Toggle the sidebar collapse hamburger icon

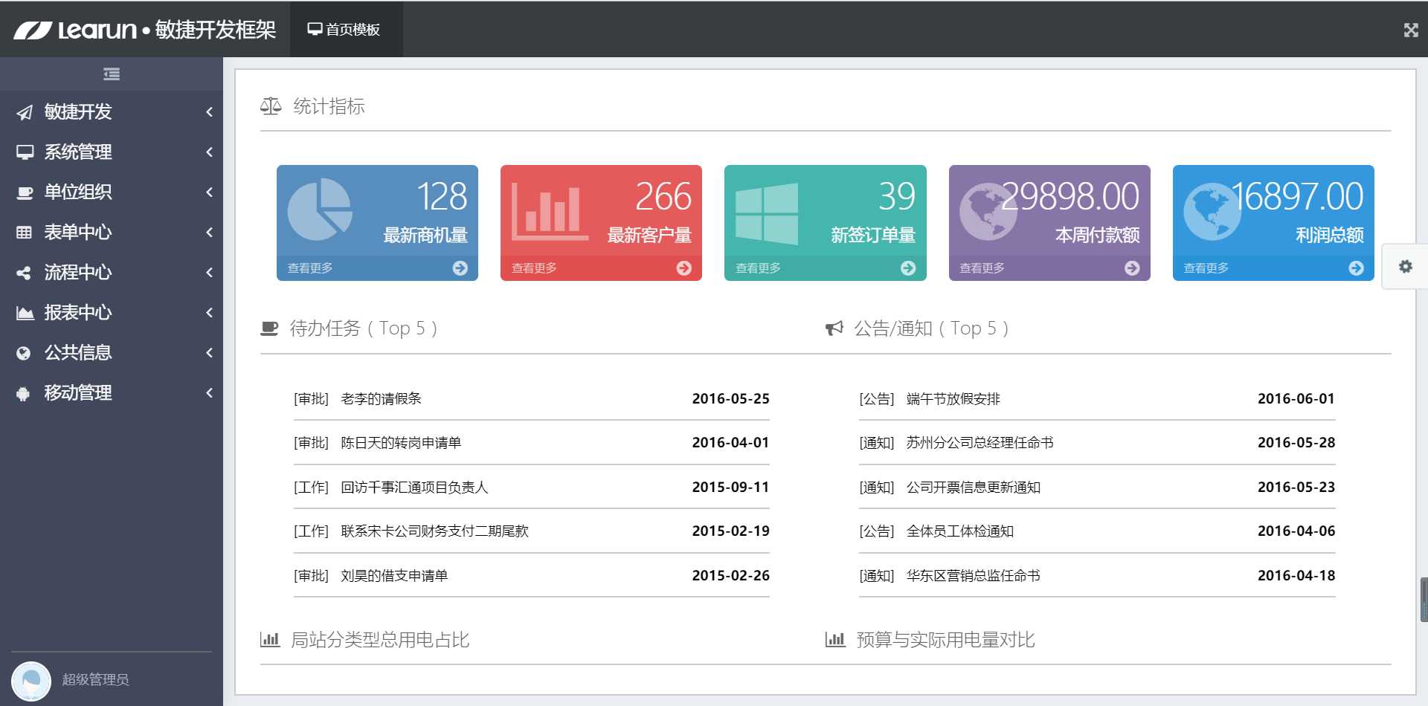coord(112,74)
